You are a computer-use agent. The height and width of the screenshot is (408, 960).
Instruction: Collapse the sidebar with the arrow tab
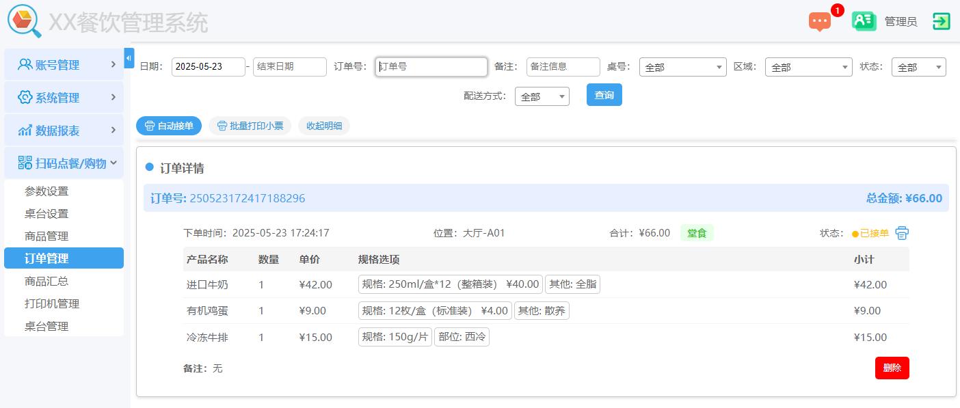coord(129,58)
